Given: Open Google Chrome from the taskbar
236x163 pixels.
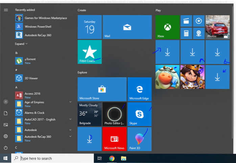Looking at the screenshot, I should (112, 158).
